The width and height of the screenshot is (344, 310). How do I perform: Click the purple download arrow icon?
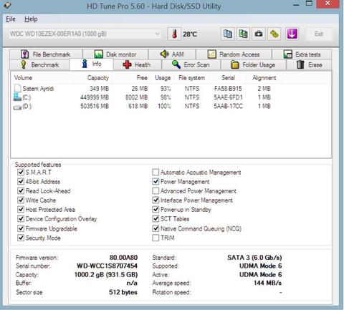click(x=292, y=34)
